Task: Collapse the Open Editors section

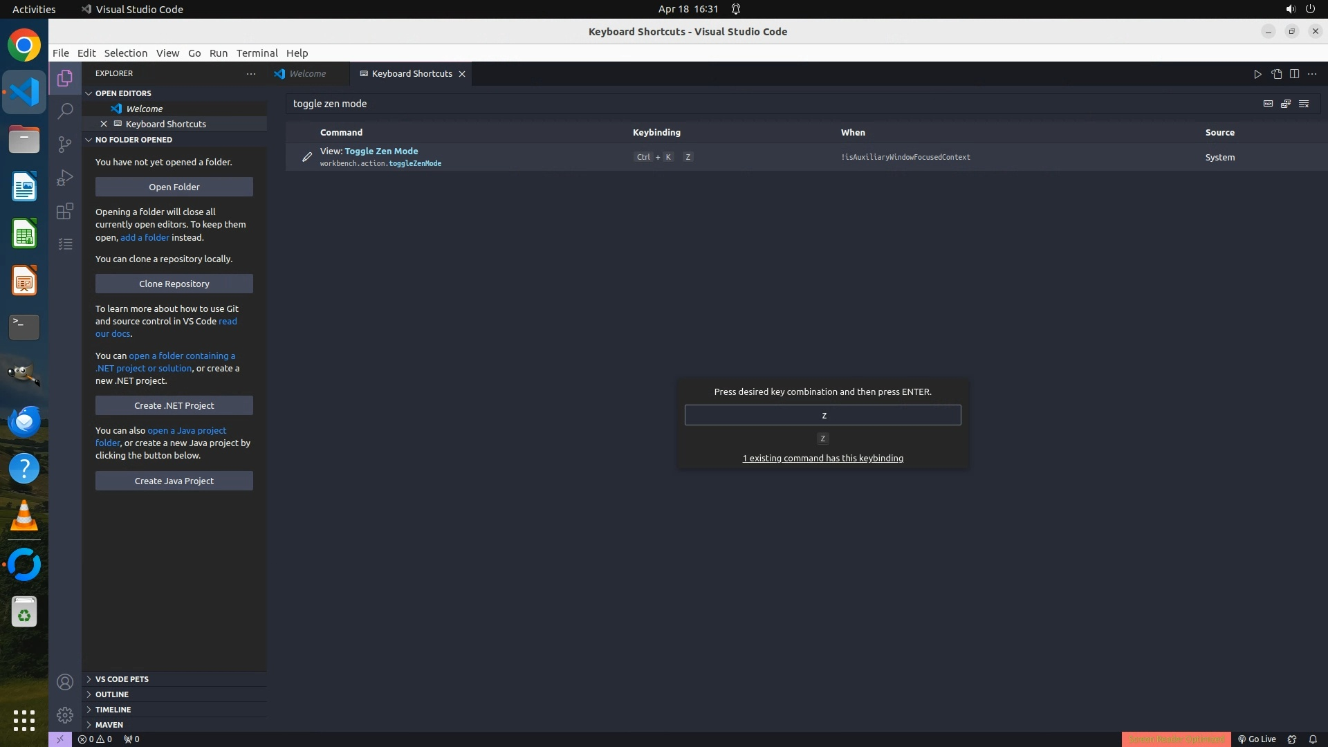Action: pyautogui.click(x=123, y=93)
